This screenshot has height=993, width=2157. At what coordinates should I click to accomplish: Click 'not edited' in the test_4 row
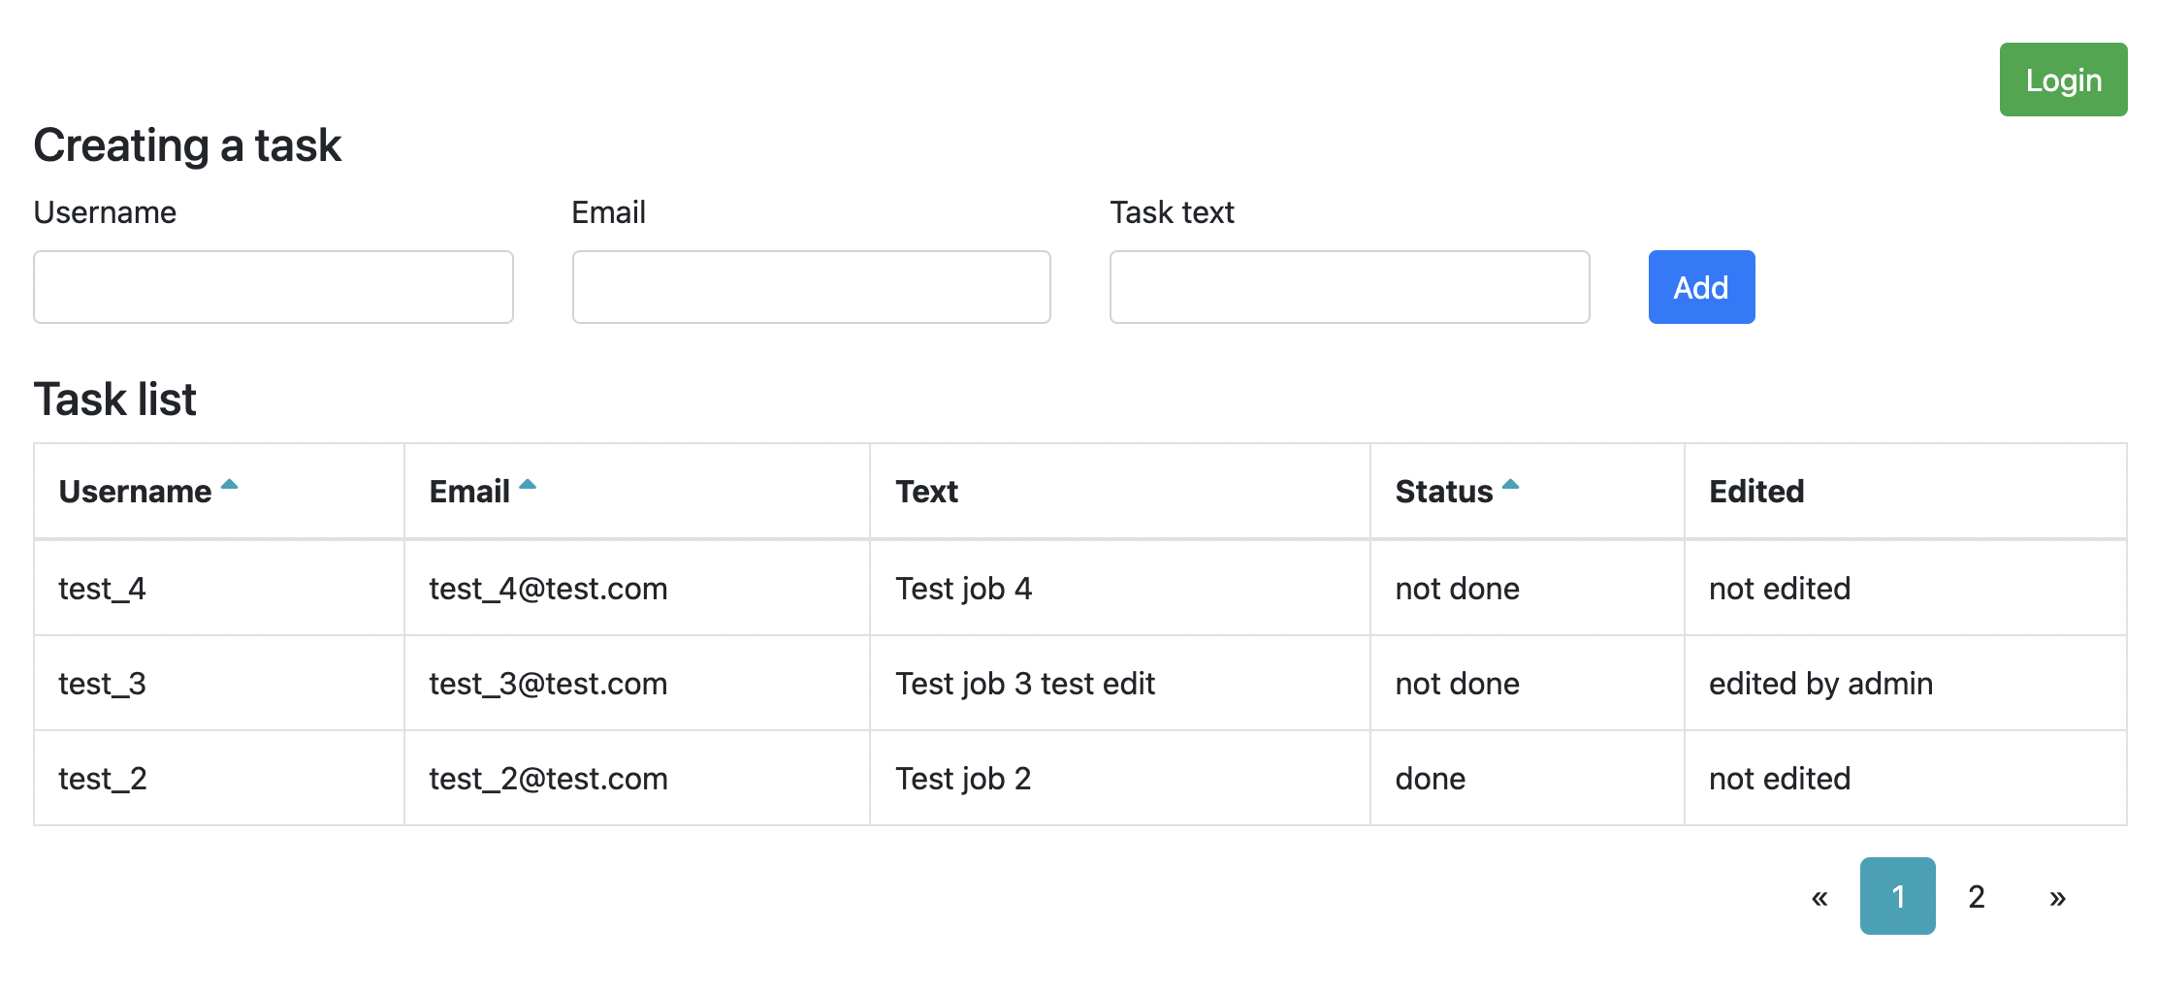pyautogui.click(x=1780, y=589)
